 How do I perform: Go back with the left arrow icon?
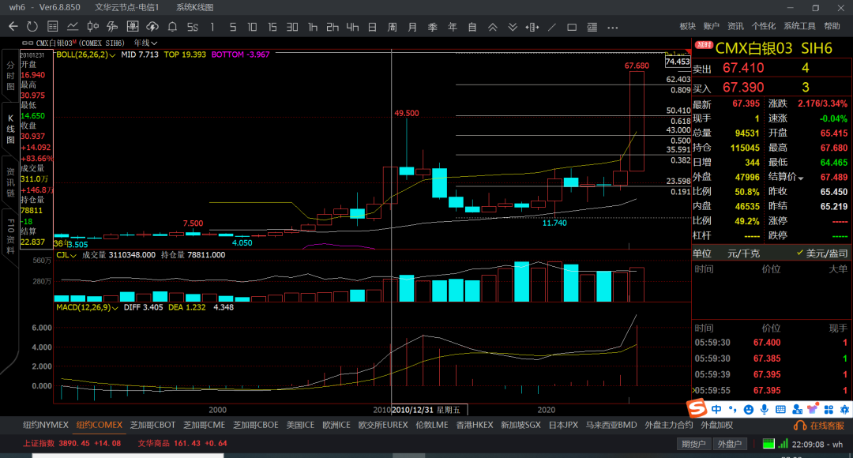pyautogui.click(x=13, y=27)
